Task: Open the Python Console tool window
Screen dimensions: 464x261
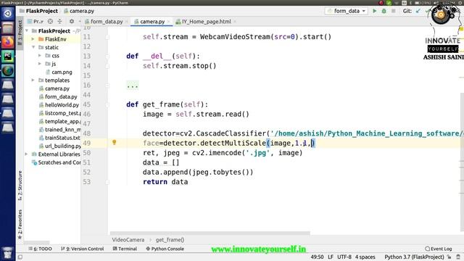Action: [165, 249]
